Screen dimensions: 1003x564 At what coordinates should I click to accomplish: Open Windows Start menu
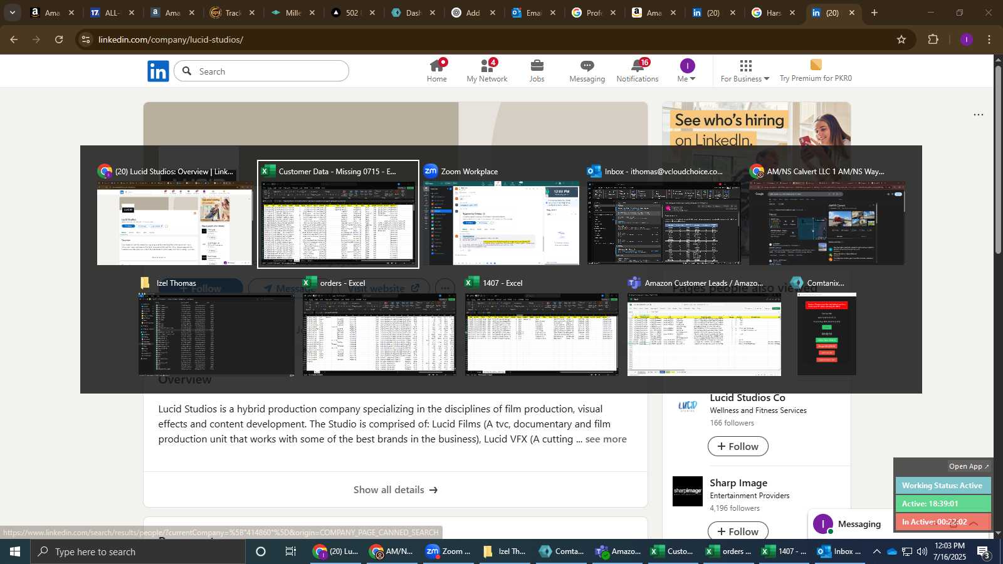tap(15, 551)
